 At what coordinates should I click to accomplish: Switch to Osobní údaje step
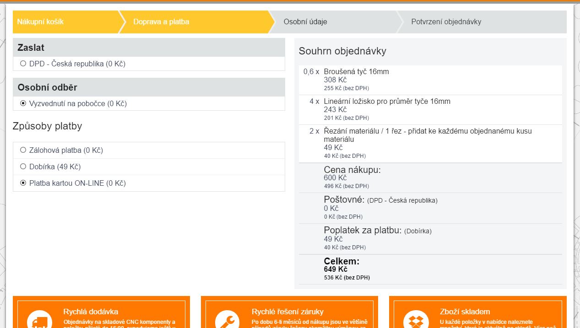coord(305,22)
